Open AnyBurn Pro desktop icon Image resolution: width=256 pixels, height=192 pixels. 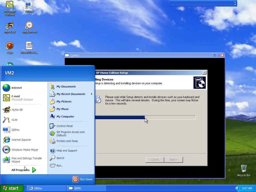pos(29,27)
